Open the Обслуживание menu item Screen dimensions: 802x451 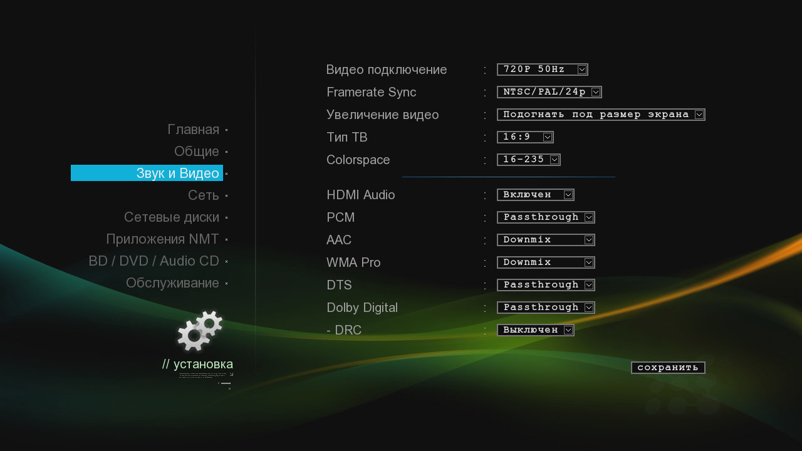coord(172,283)
